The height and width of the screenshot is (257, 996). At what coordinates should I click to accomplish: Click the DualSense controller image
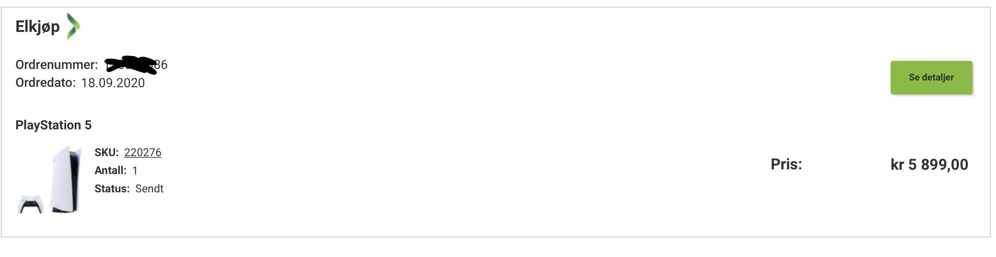click(31, 204)
